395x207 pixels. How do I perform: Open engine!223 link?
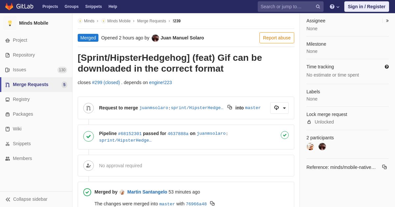[160, 82]
